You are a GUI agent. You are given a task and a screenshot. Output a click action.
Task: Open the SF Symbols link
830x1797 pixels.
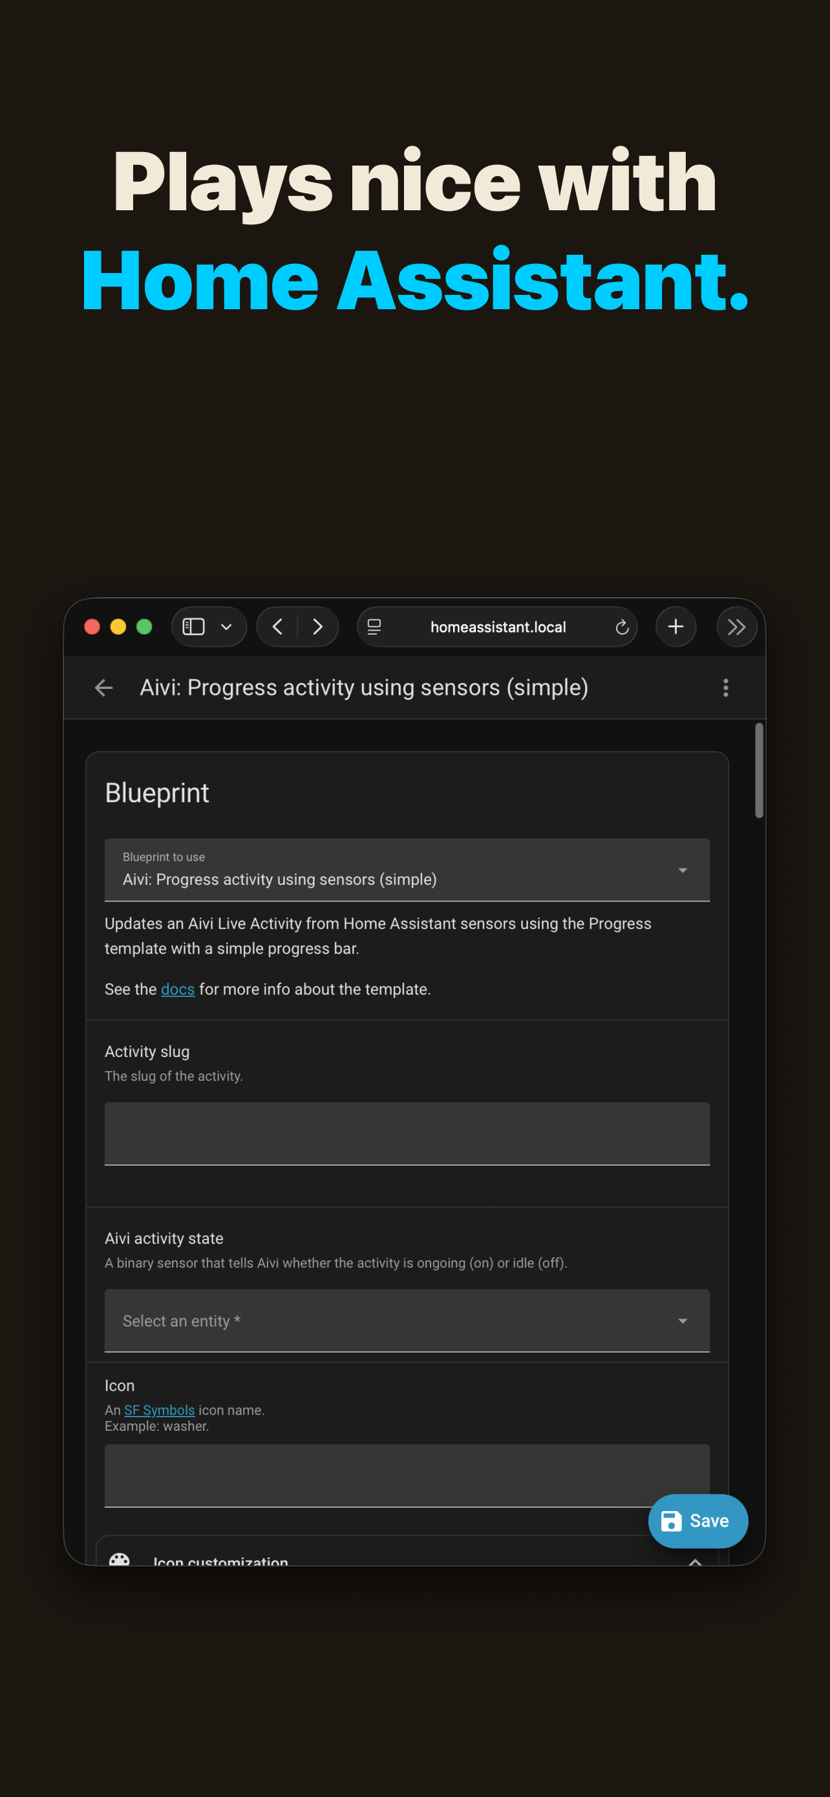(159, 1410)
